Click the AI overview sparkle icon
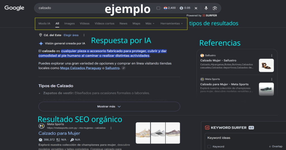Viewport: 286px width, 150px height. [41, 43]
